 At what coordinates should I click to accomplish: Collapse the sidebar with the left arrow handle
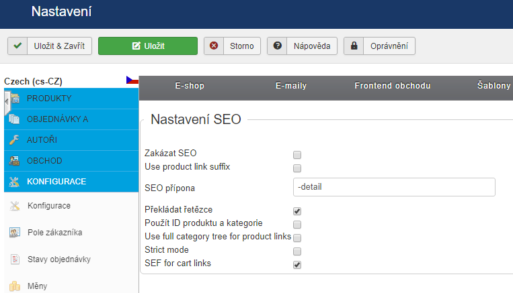click(x=7, y=102)
